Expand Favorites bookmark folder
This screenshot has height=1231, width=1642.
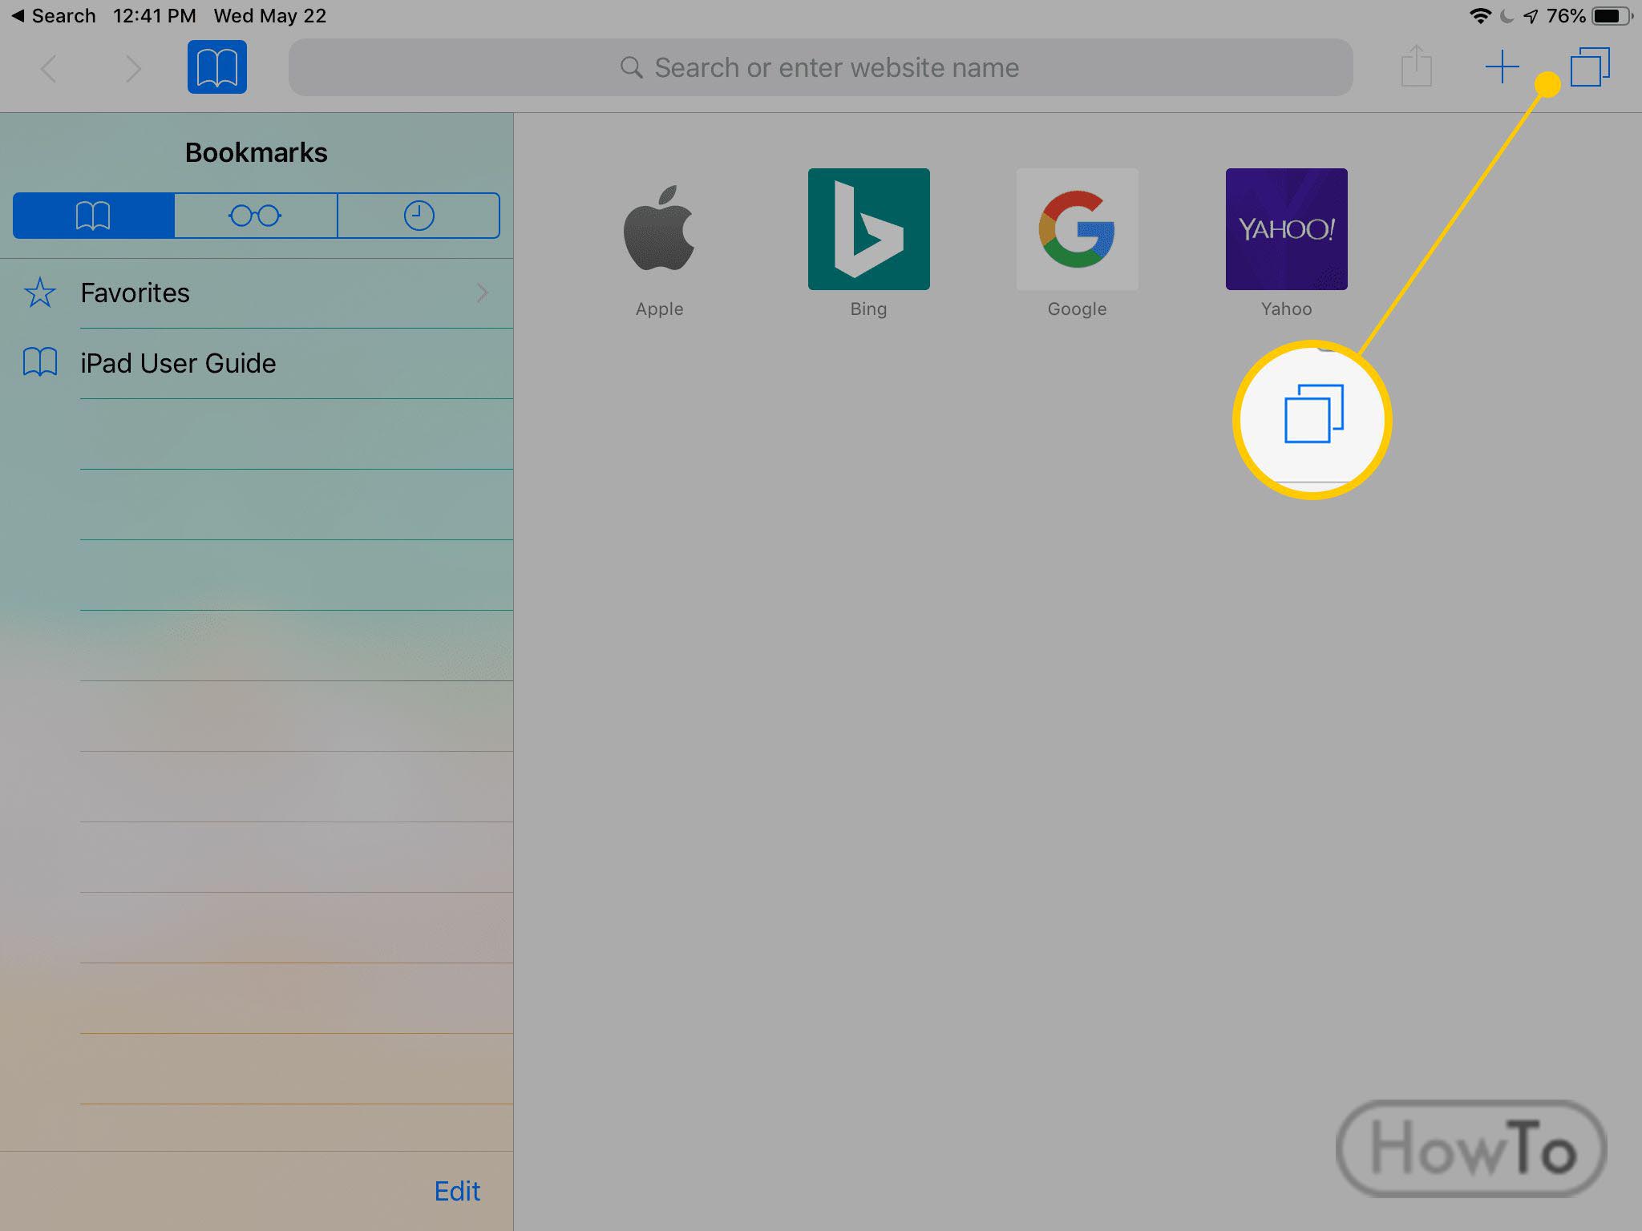tap(255, 293)
